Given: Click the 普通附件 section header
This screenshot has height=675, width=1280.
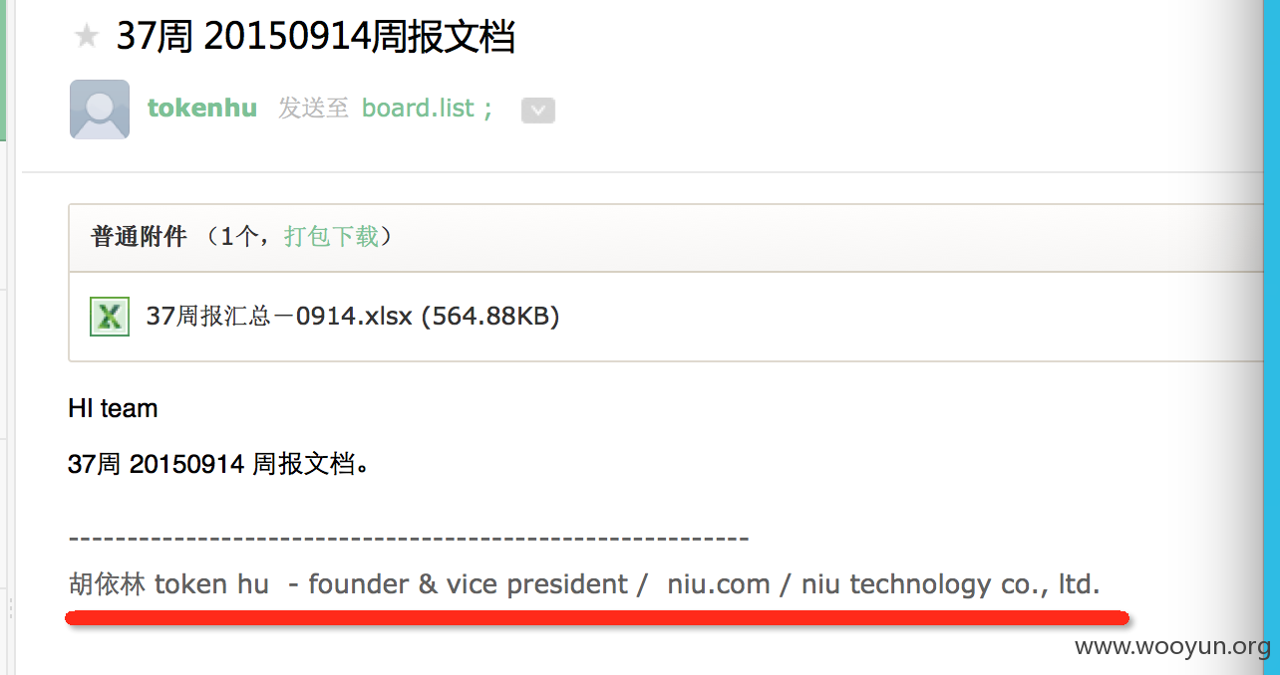Looking at the screenshot, I should point(140,236).
